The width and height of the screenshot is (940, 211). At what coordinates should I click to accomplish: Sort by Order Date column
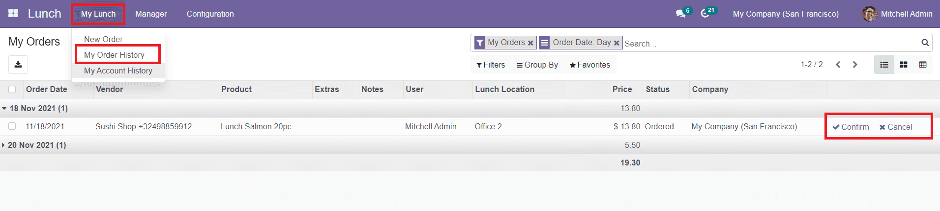pyautogui.click(x=46, y=89)
